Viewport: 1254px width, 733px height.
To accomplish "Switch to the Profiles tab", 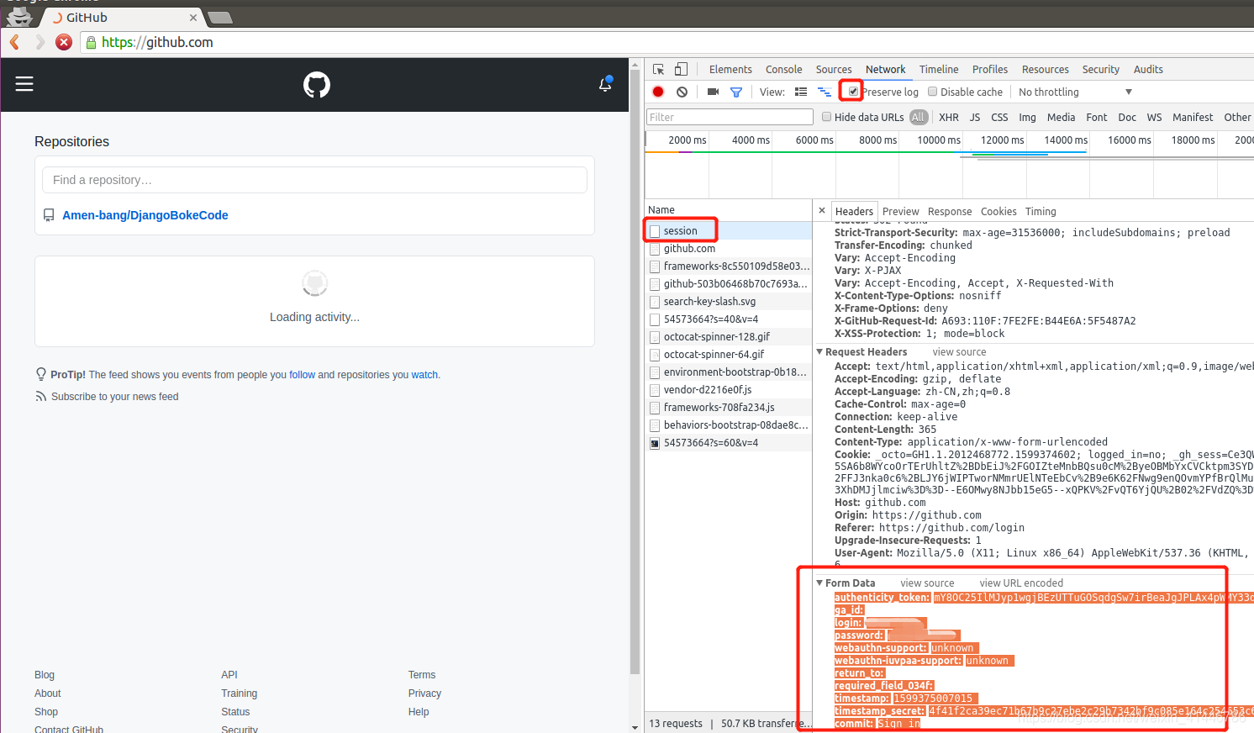I will [990, 69].
